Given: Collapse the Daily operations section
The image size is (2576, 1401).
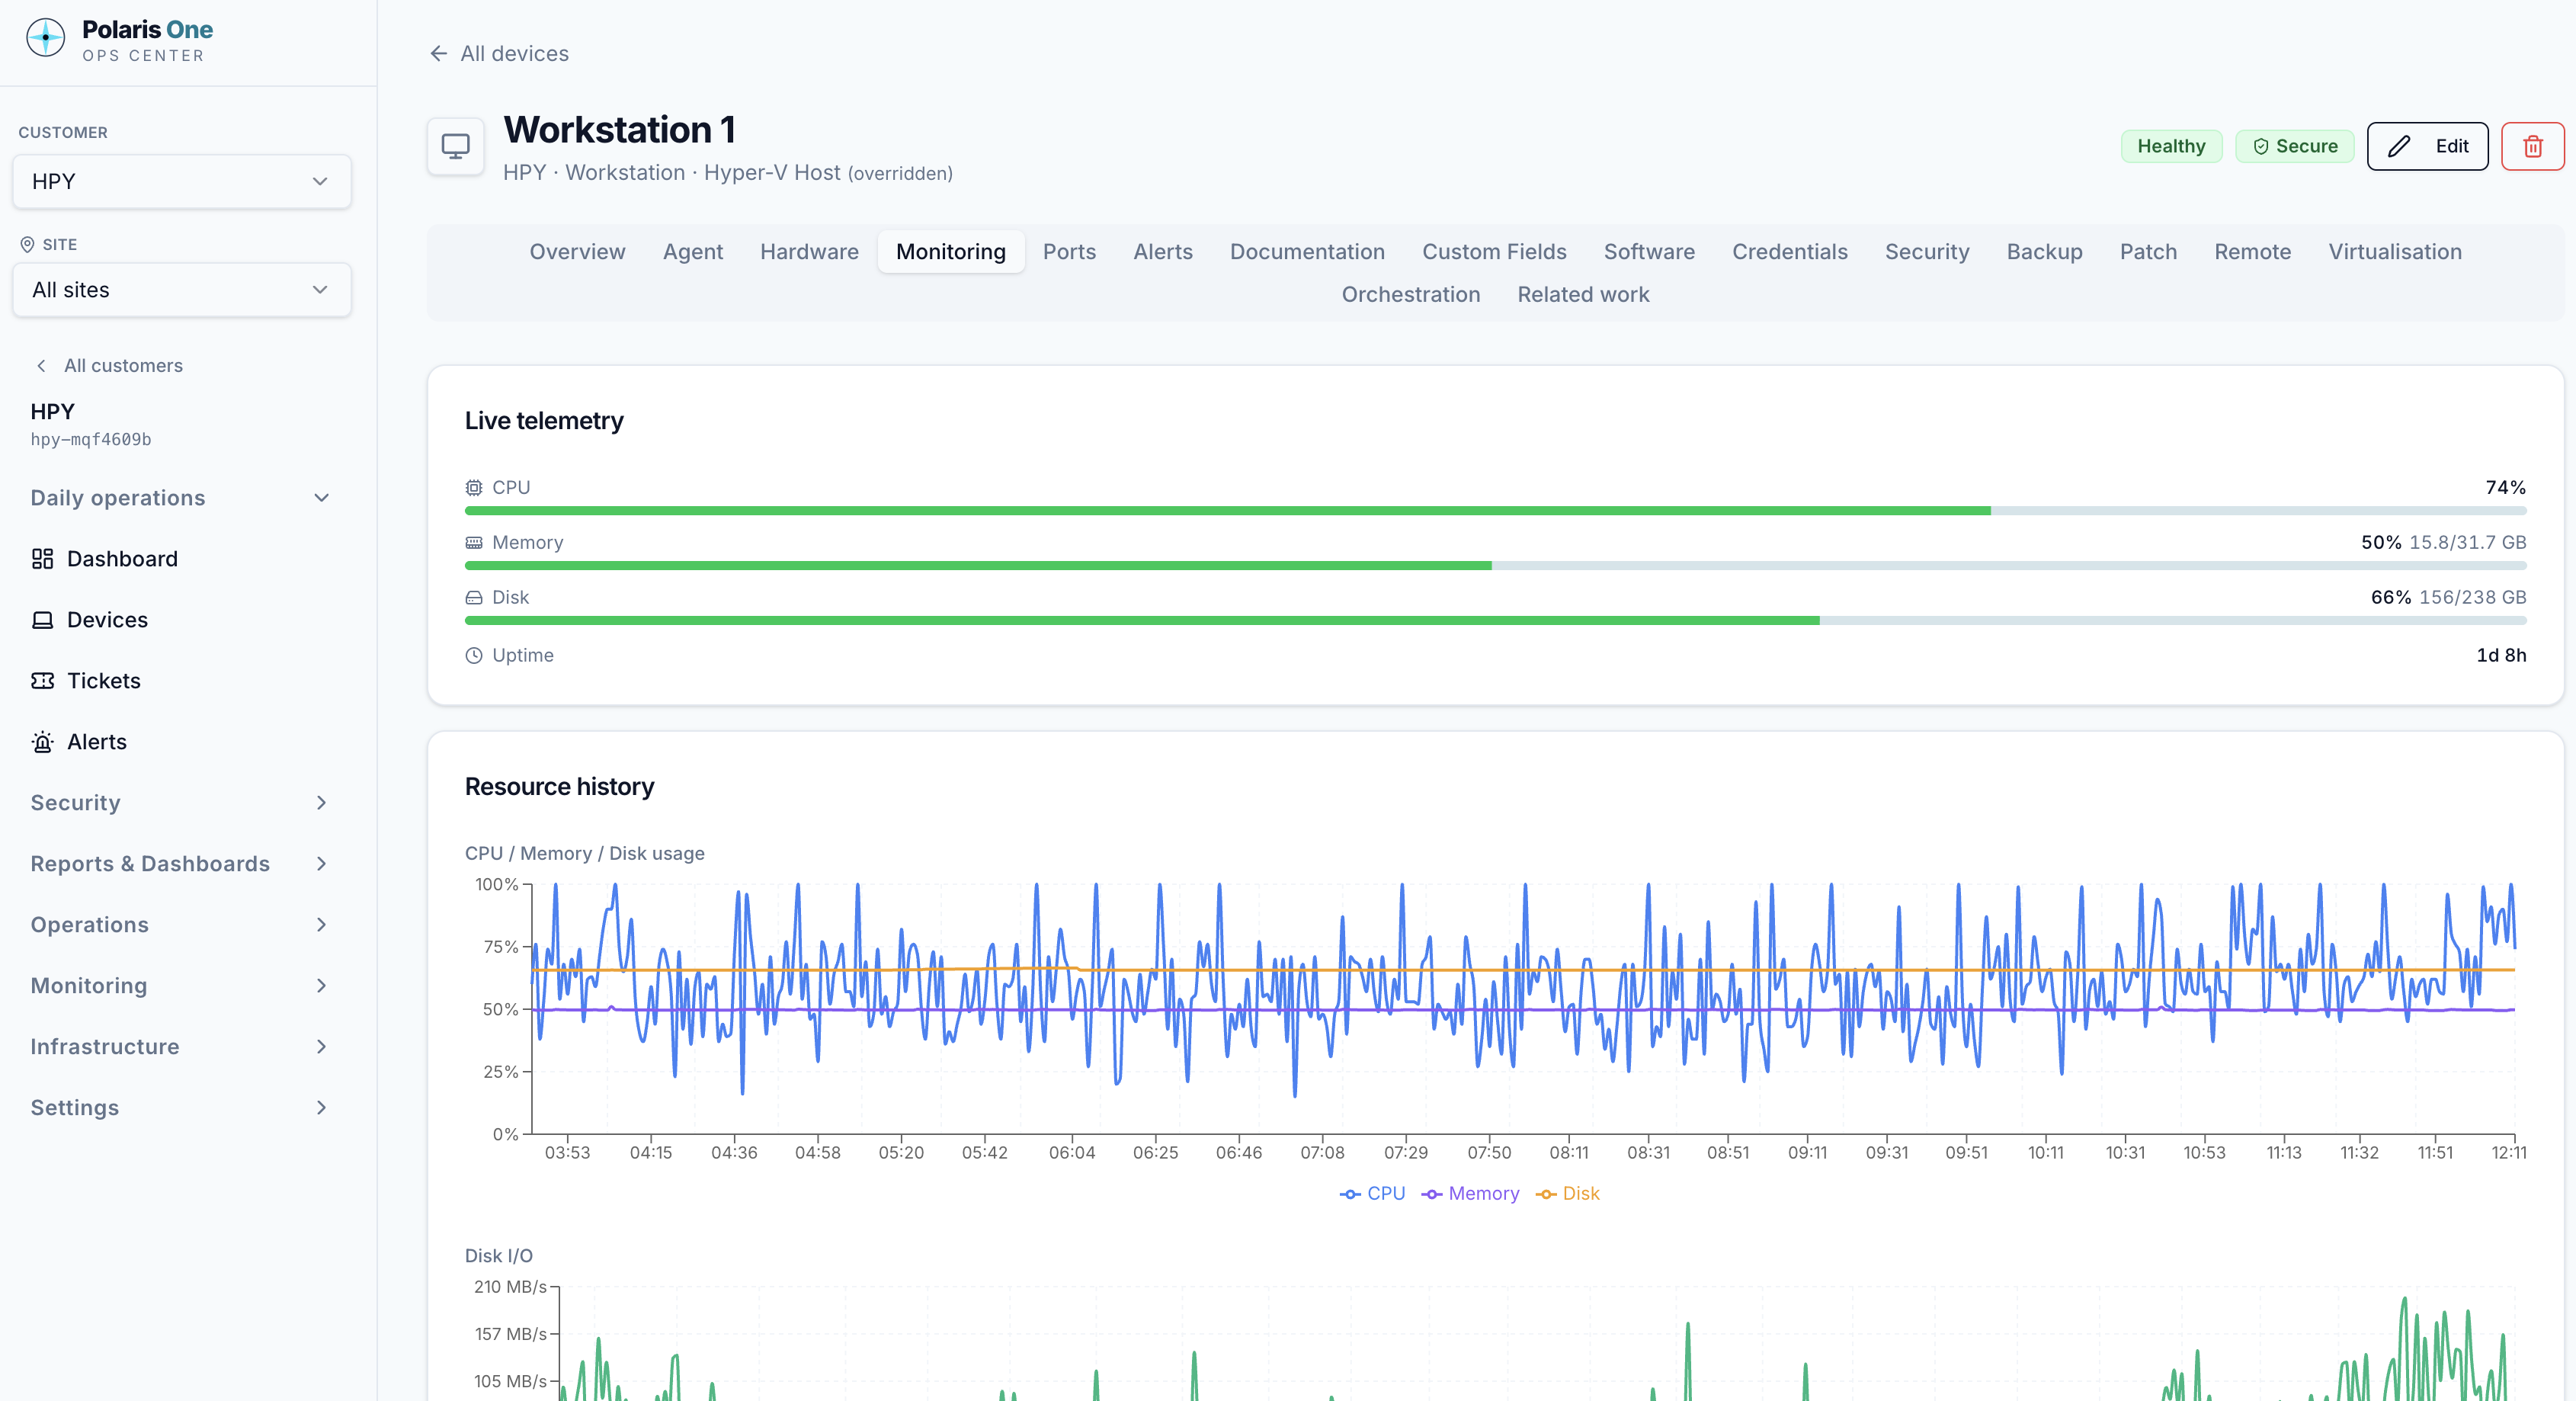Looking at the screenshot, I should (x=182, y=498).
